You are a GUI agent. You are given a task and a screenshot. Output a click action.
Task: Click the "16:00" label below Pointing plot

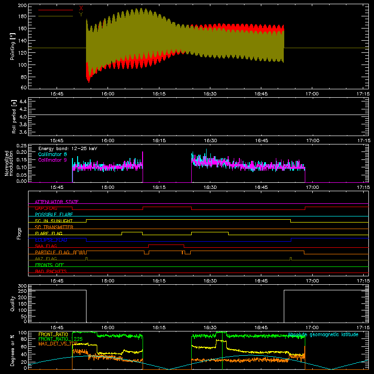click(108, 94)
